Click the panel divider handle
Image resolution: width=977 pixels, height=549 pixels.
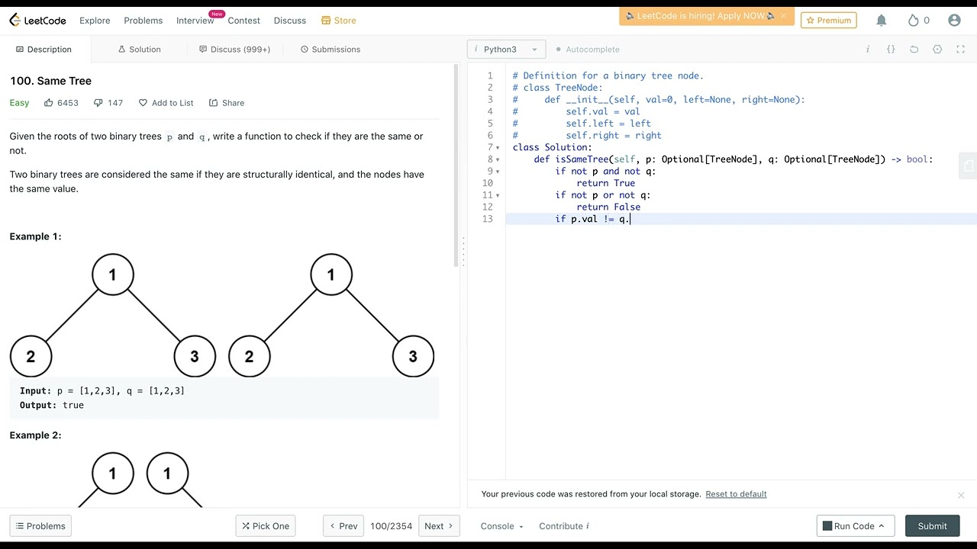click(463, 250)
